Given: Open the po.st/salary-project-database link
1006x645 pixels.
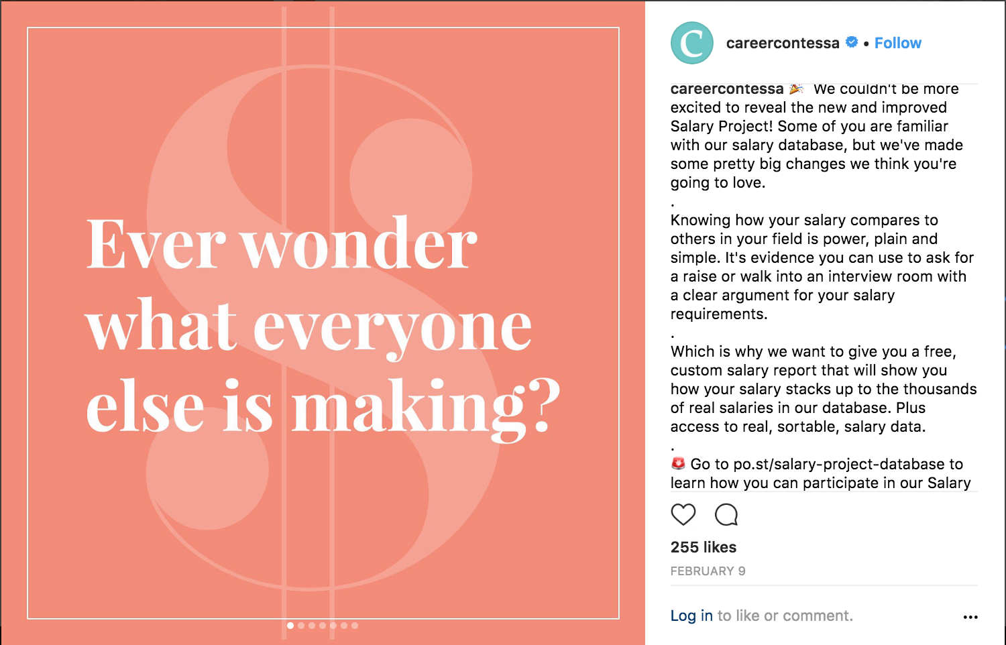Looking at the screenshot, I should (x=836, y=463).
